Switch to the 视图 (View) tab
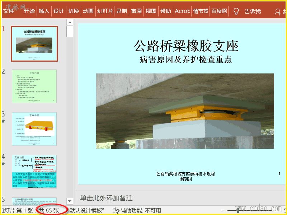This screenshot has height=215, width=287. click(x=151, y=11)
